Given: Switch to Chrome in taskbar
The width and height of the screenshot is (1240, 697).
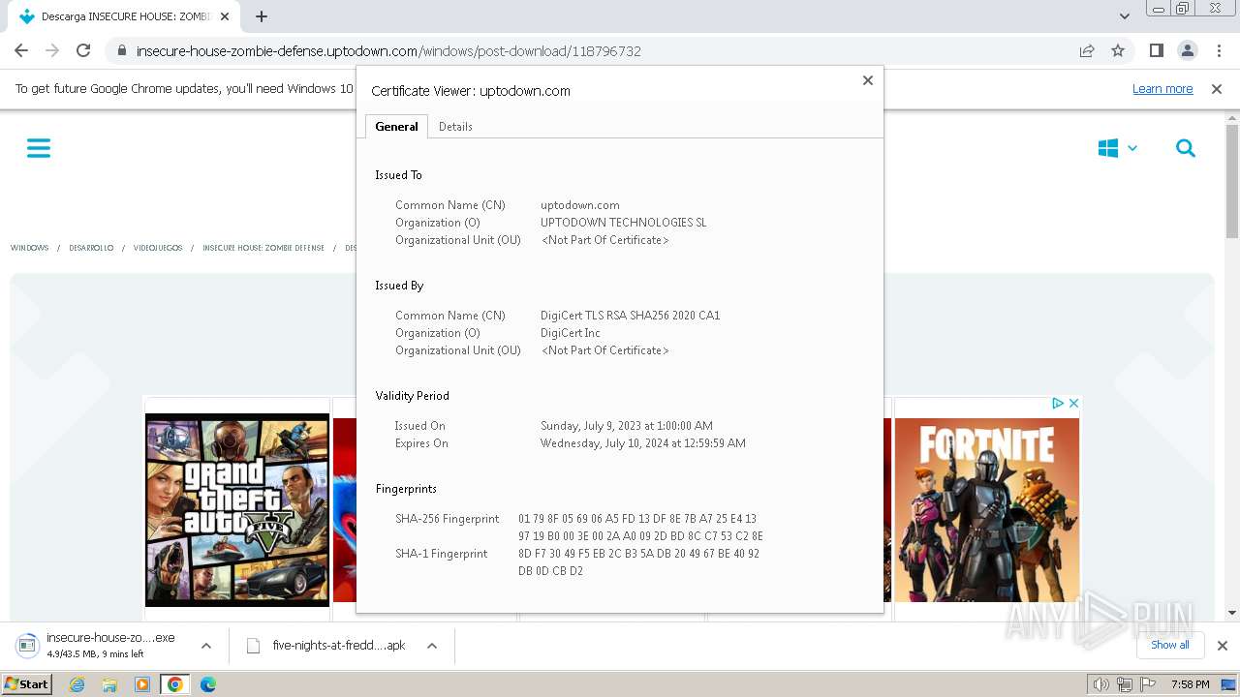Looking at the screenshot, I should [174, 684].
